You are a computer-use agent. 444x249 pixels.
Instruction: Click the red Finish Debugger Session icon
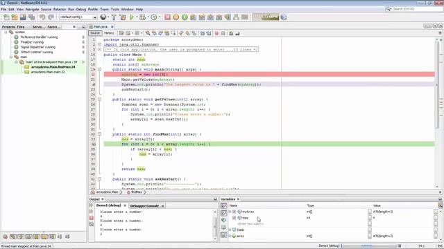click(x=167, y=17)
